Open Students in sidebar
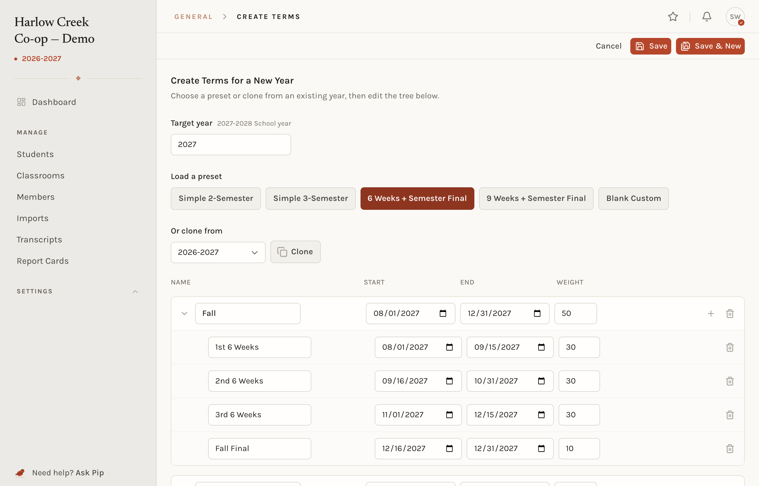 click(35, 154)
